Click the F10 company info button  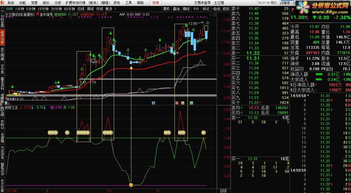coord(196,9)
